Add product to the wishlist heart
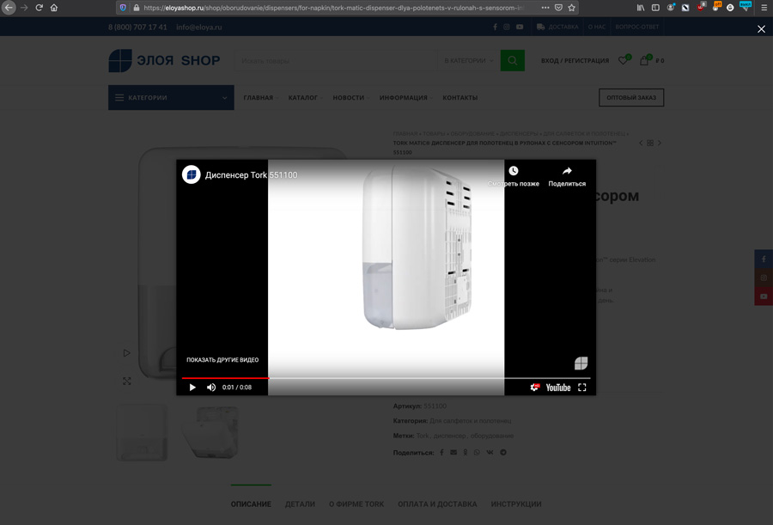The image size is (773, 525). [624, 60]
